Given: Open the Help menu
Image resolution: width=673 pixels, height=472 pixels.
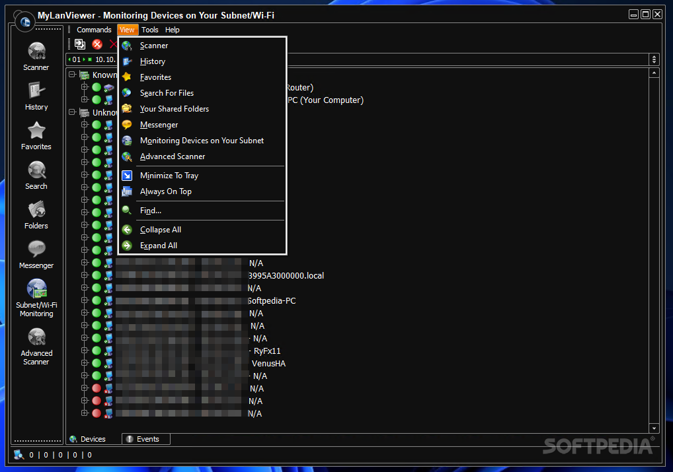Looking at the screenshot, I should coord(172,30).
